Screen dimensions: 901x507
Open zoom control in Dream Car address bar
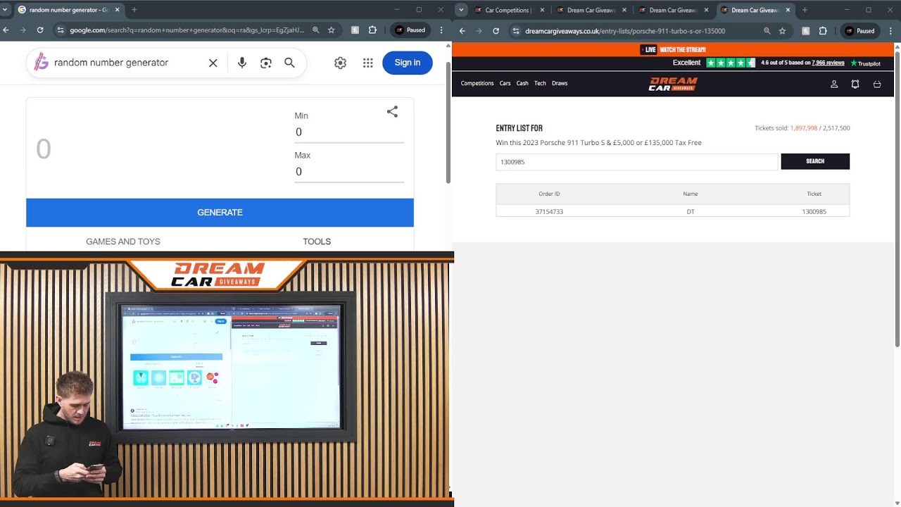pyautogui.click(x=767, y=31)
